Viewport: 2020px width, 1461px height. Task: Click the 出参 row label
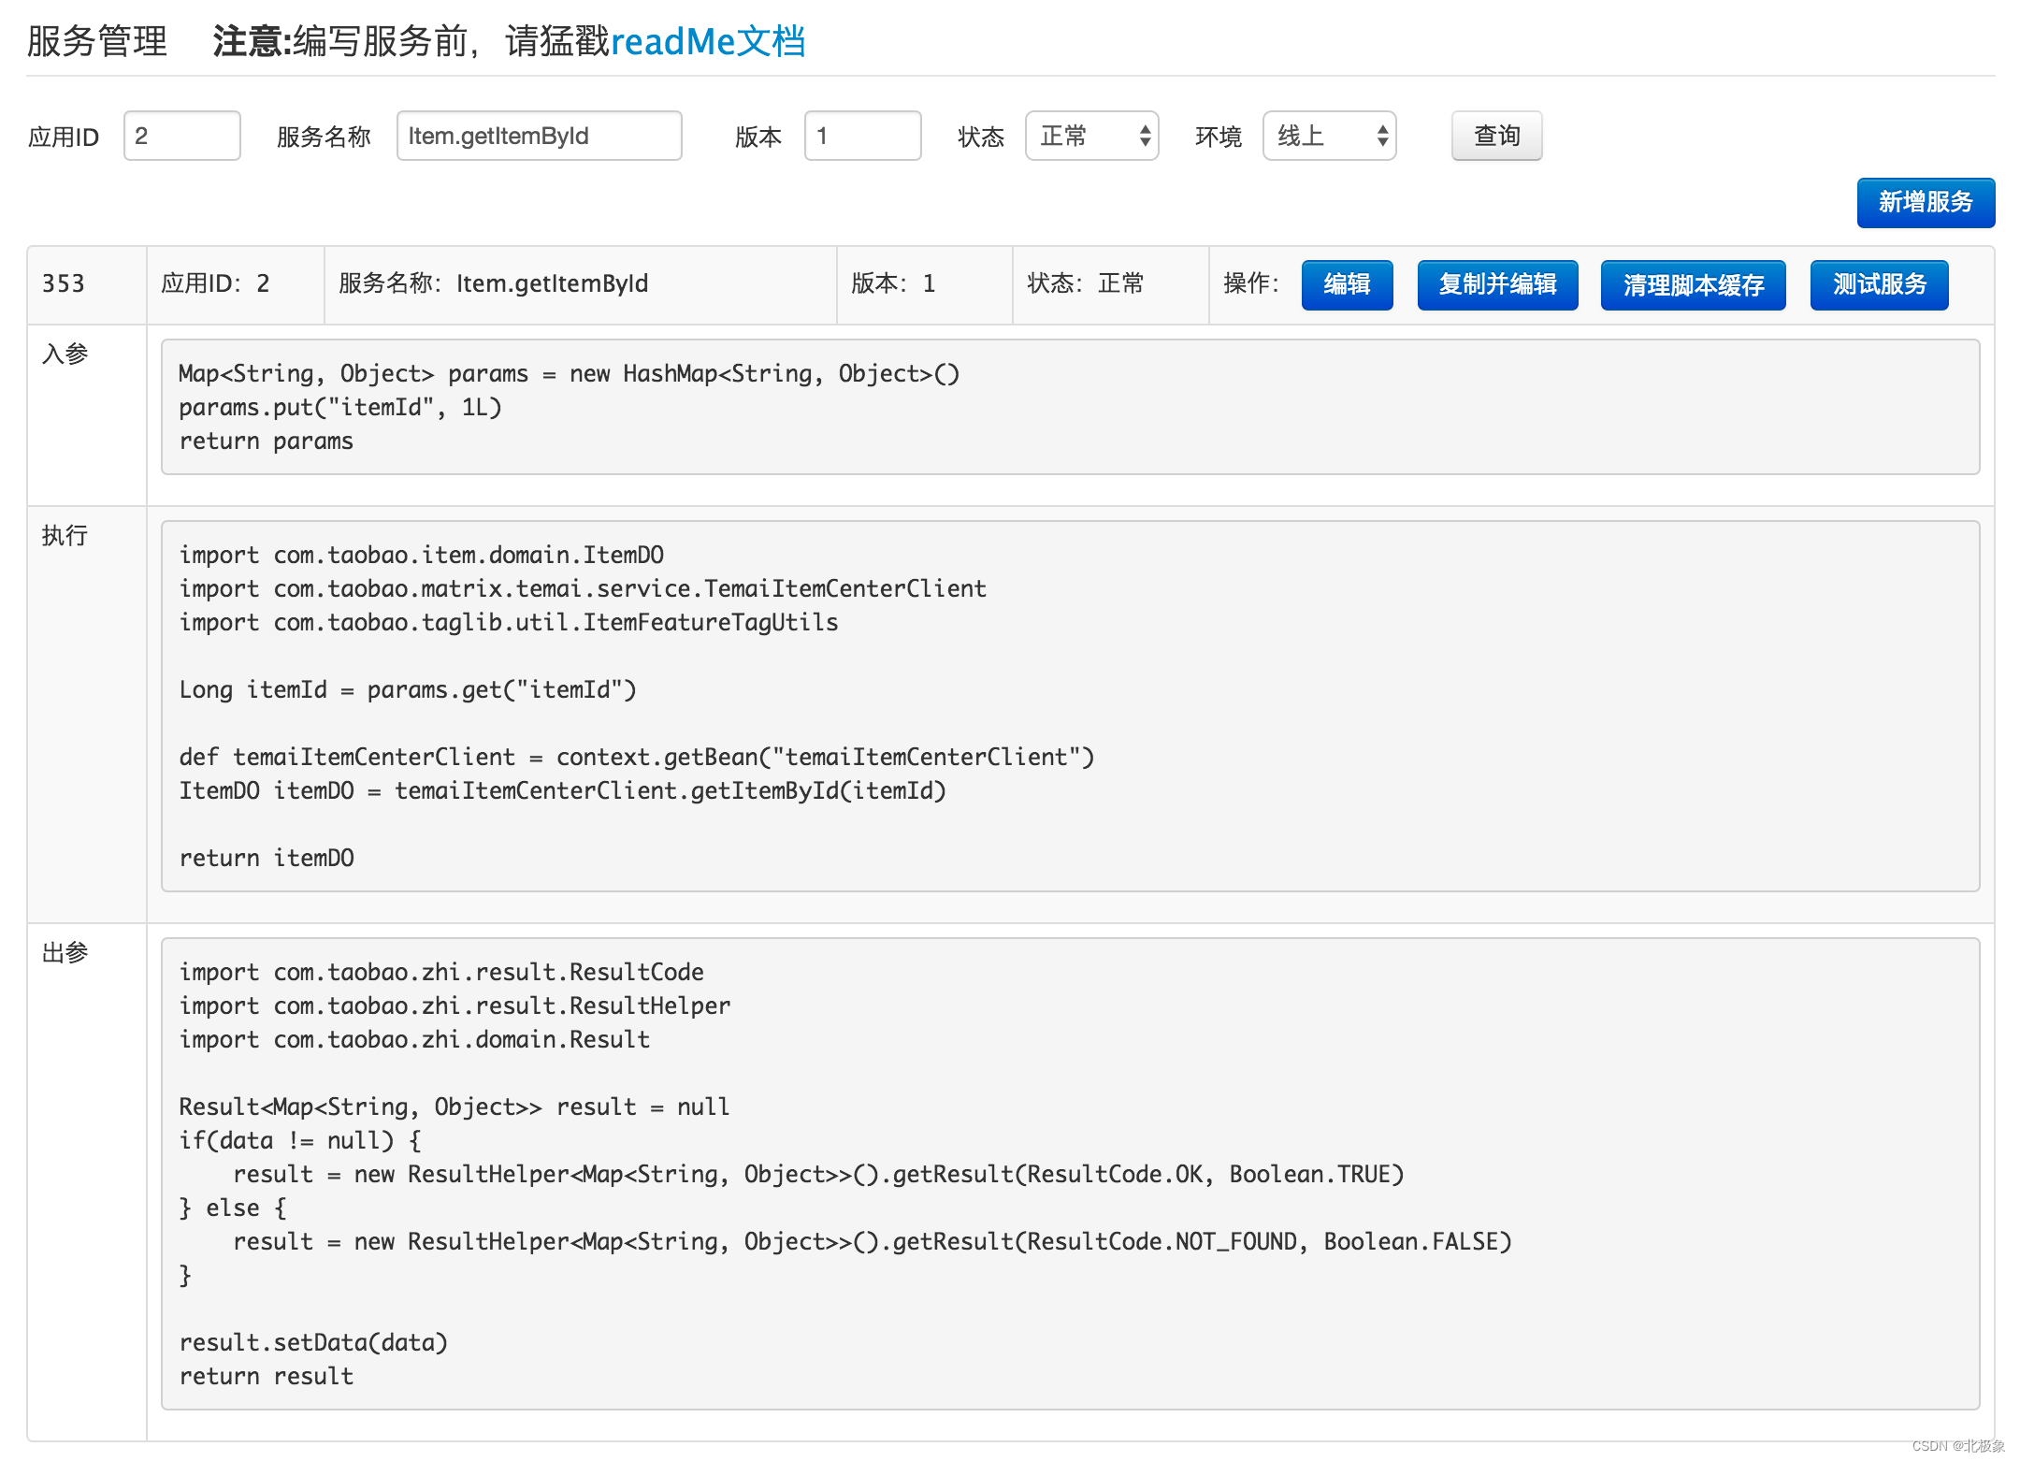pos(65,952)
